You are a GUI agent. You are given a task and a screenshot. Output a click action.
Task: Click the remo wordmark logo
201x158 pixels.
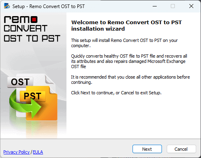(21, 20)
